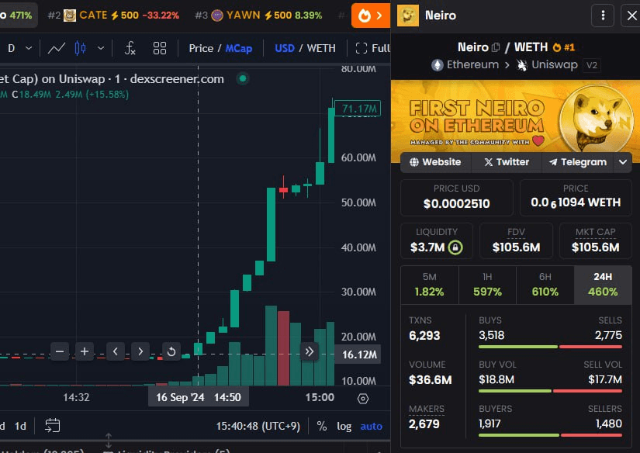Image resolution: width=640 pixels, height=453 pixels.
Task: Click the PRICE 1094 WETH box
Action: [576, 198]
